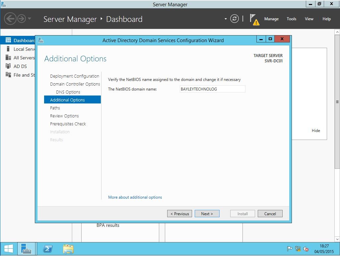Click the NetBIOS domain name field
The width and height of the screenshot is (340, 256).
pyautogui.click(x=212, y=89)
